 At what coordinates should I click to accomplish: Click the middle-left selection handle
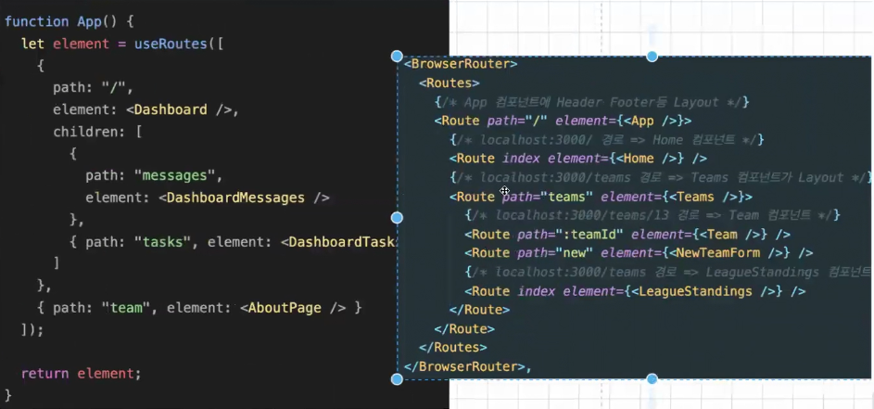(397, 218)
